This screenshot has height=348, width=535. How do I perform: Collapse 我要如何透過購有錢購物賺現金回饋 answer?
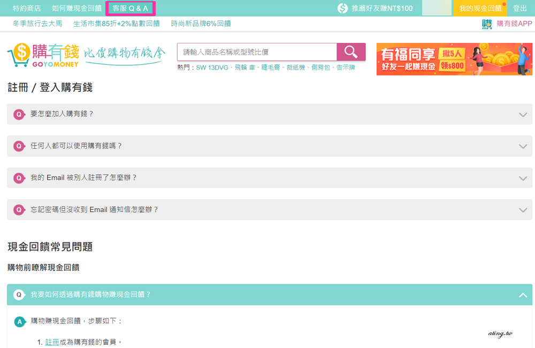coord(523,295)
